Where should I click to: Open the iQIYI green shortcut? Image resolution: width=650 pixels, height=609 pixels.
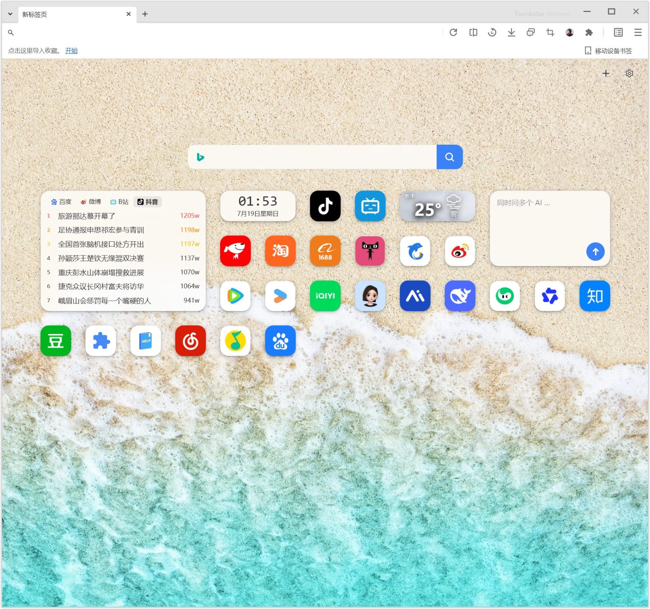325,296
